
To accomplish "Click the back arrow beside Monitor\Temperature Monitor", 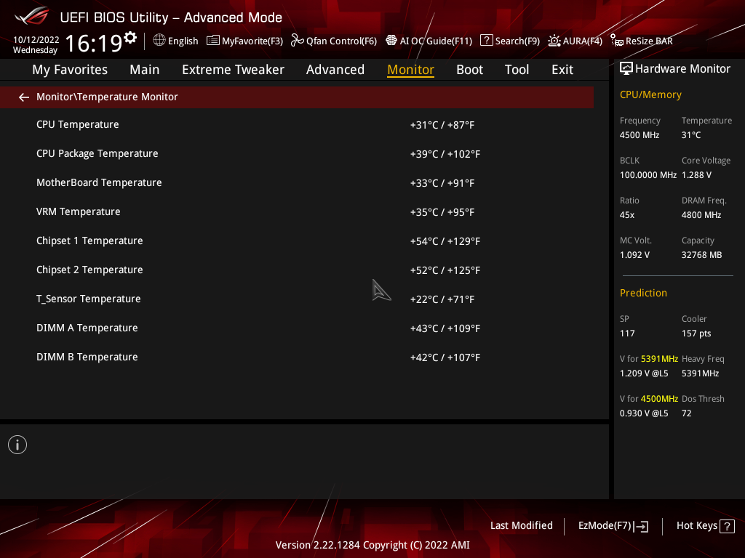I will pyautogui.click(x=24, y=97).
